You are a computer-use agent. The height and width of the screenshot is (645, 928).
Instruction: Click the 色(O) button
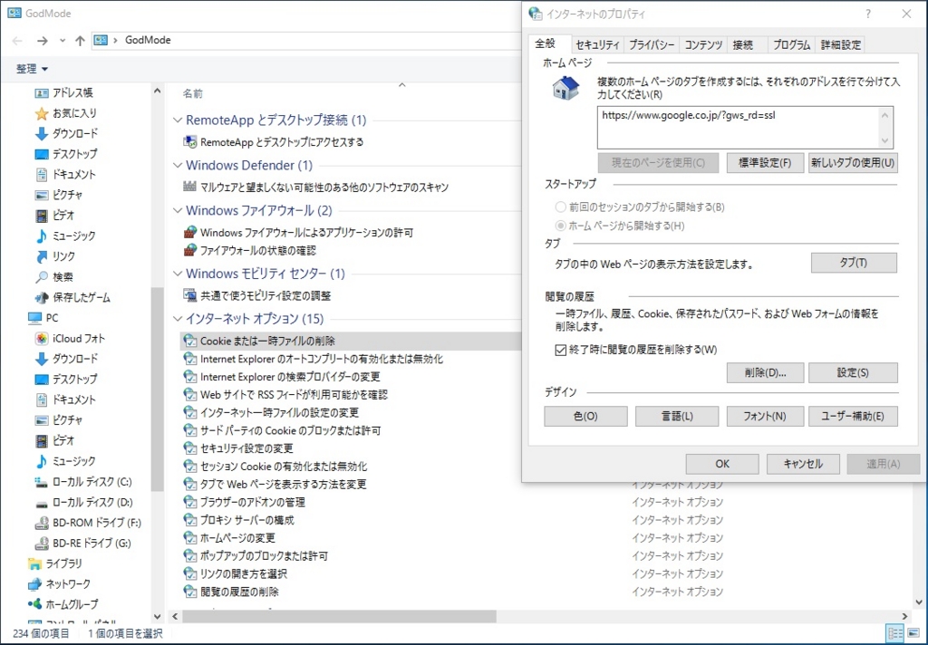(585, 416)
